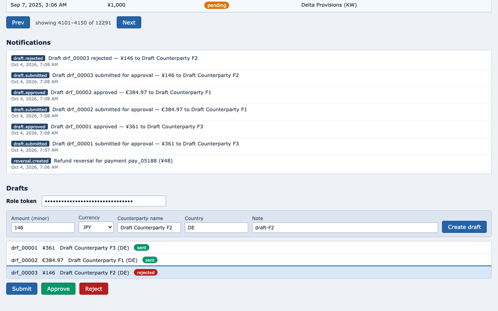
Task: Click the Note field containing draft-F2
Action: click(345, 227)
